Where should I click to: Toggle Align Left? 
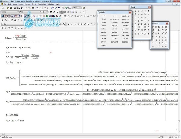pos(62,12)
